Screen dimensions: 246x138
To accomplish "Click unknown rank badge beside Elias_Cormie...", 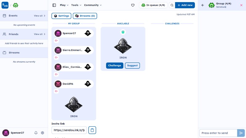I will tap(88, 67).
